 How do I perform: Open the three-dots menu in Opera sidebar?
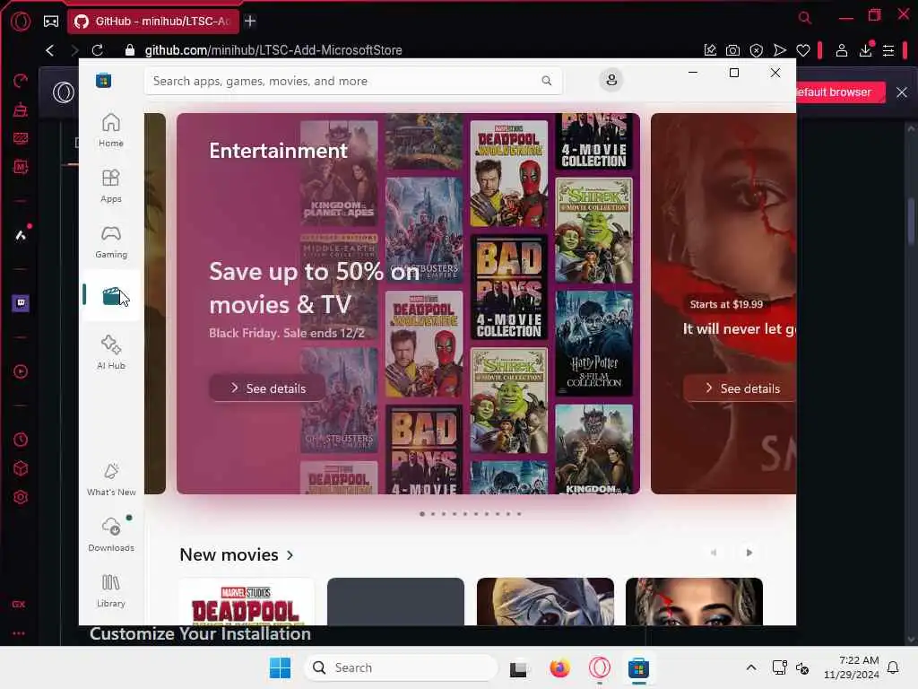pyautogui.click(x=19, y=633)
